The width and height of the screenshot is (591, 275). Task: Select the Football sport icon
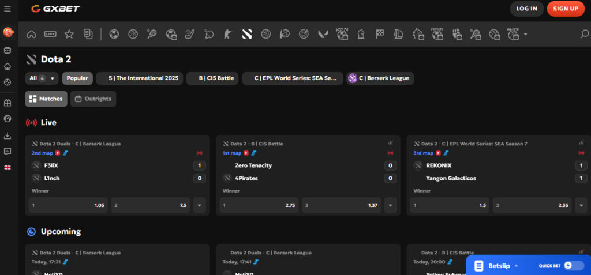pyautogui.click(x=114, y=34)
